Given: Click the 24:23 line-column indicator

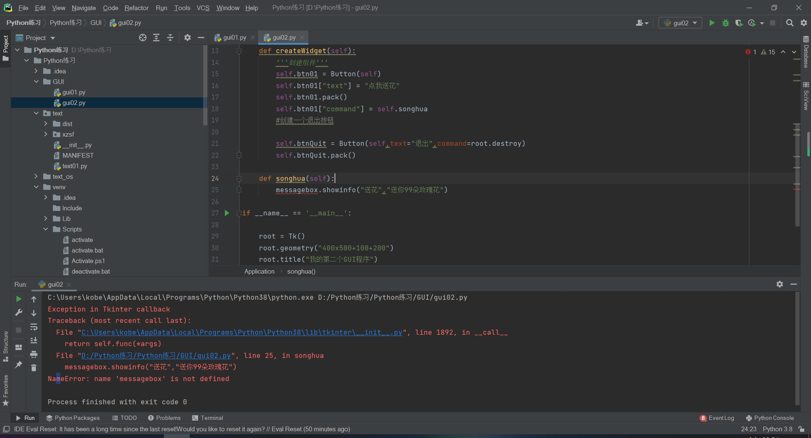Looking at the screenshot, I should point(748,429).
